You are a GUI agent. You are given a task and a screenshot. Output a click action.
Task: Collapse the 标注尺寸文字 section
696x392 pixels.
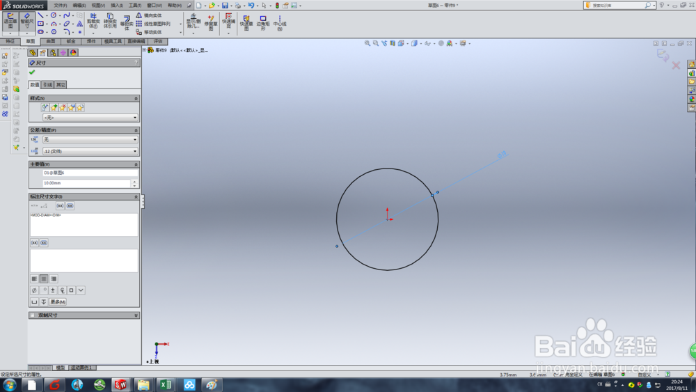(x=136, y=196)
